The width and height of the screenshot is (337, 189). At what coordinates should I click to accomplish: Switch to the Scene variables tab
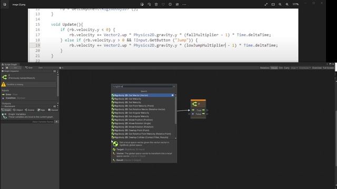click(29, 110)
